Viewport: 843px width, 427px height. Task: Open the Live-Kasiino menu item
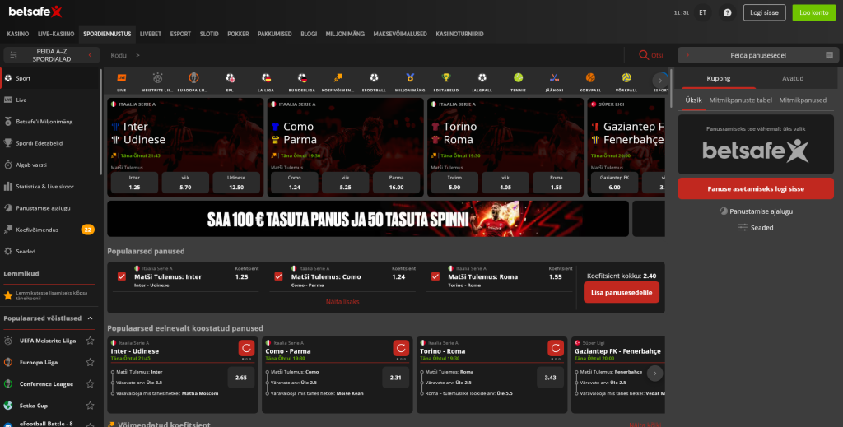(56, 34)
